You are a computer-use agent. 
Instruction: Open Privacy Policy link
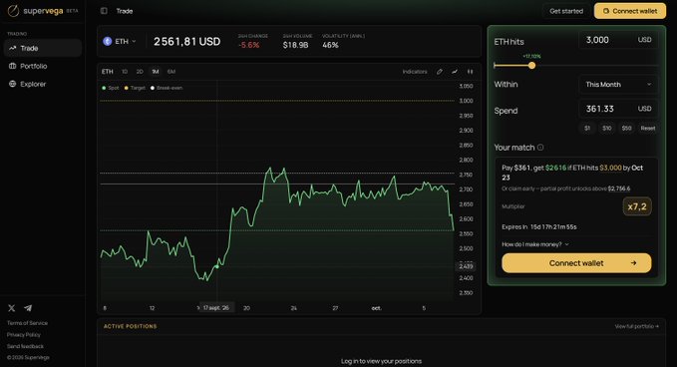[x=23, y=335]
